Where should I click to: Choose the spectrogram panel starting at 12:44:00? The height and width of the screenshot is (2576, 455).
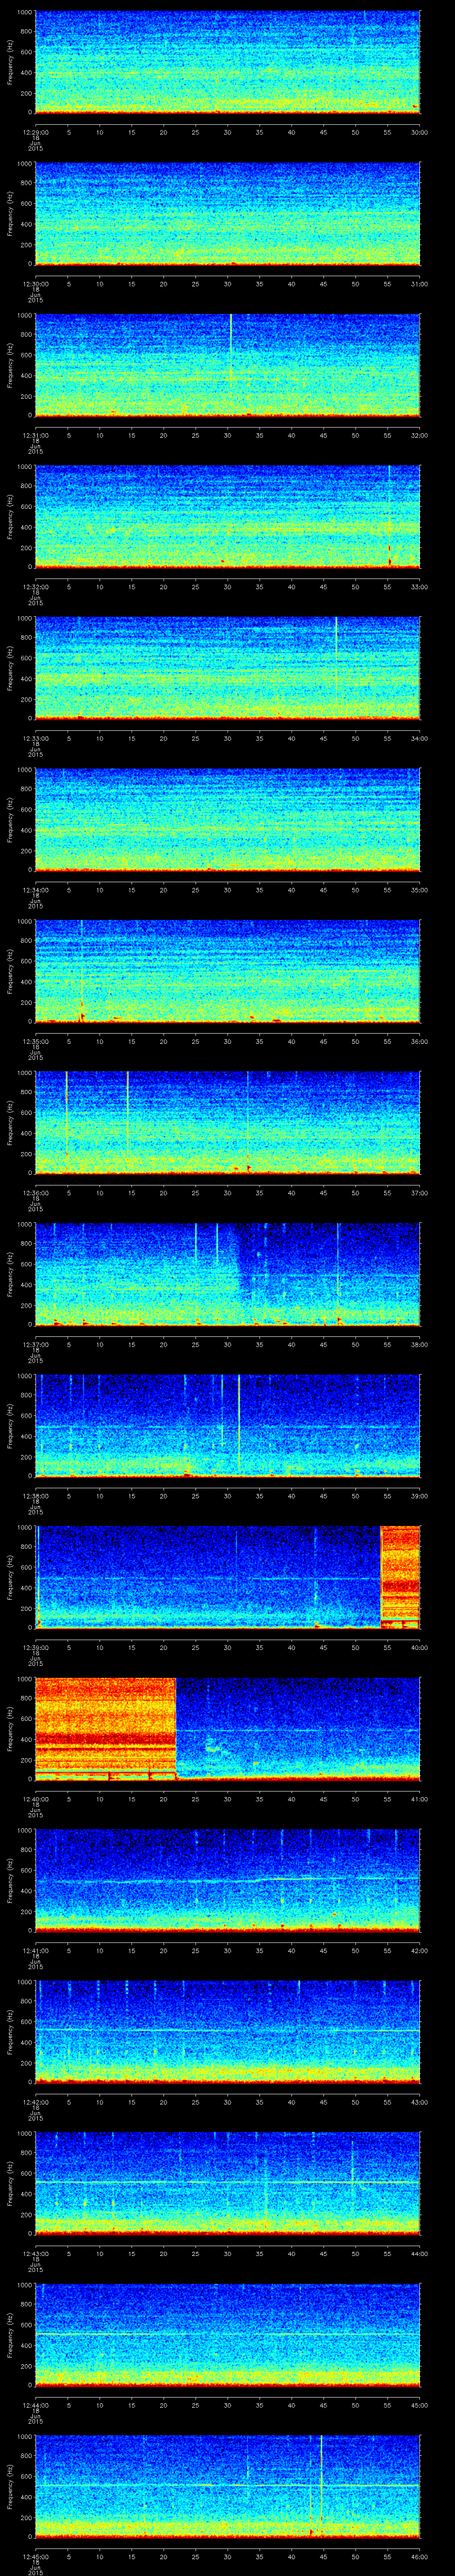pos(227,2335)
